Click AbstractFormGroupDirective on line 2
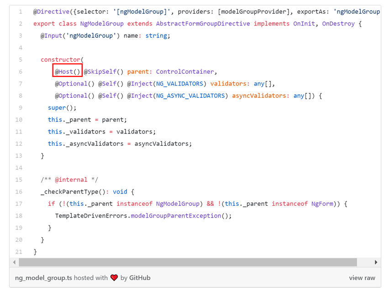Screen dimensions: 389x295 click(x=203, y=24)
